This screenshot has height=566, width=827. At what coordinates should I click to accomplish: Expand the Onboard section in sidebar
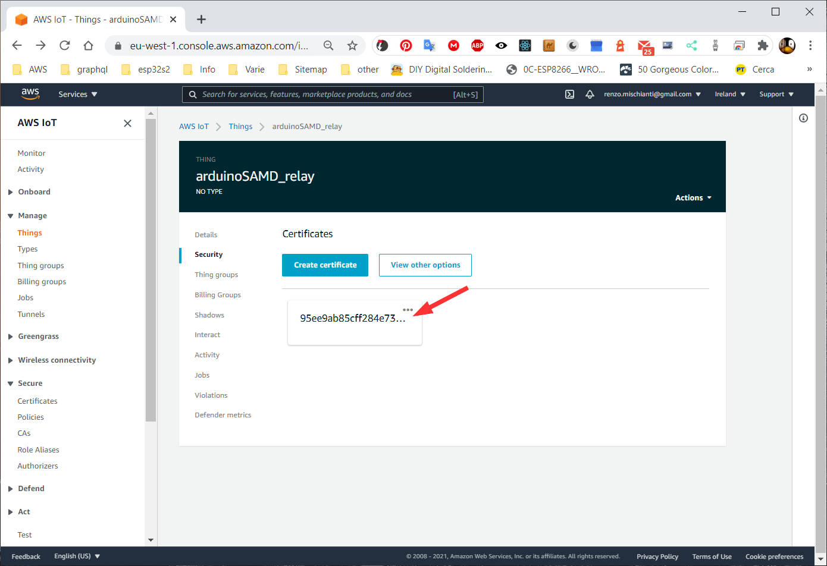(34, 192)
